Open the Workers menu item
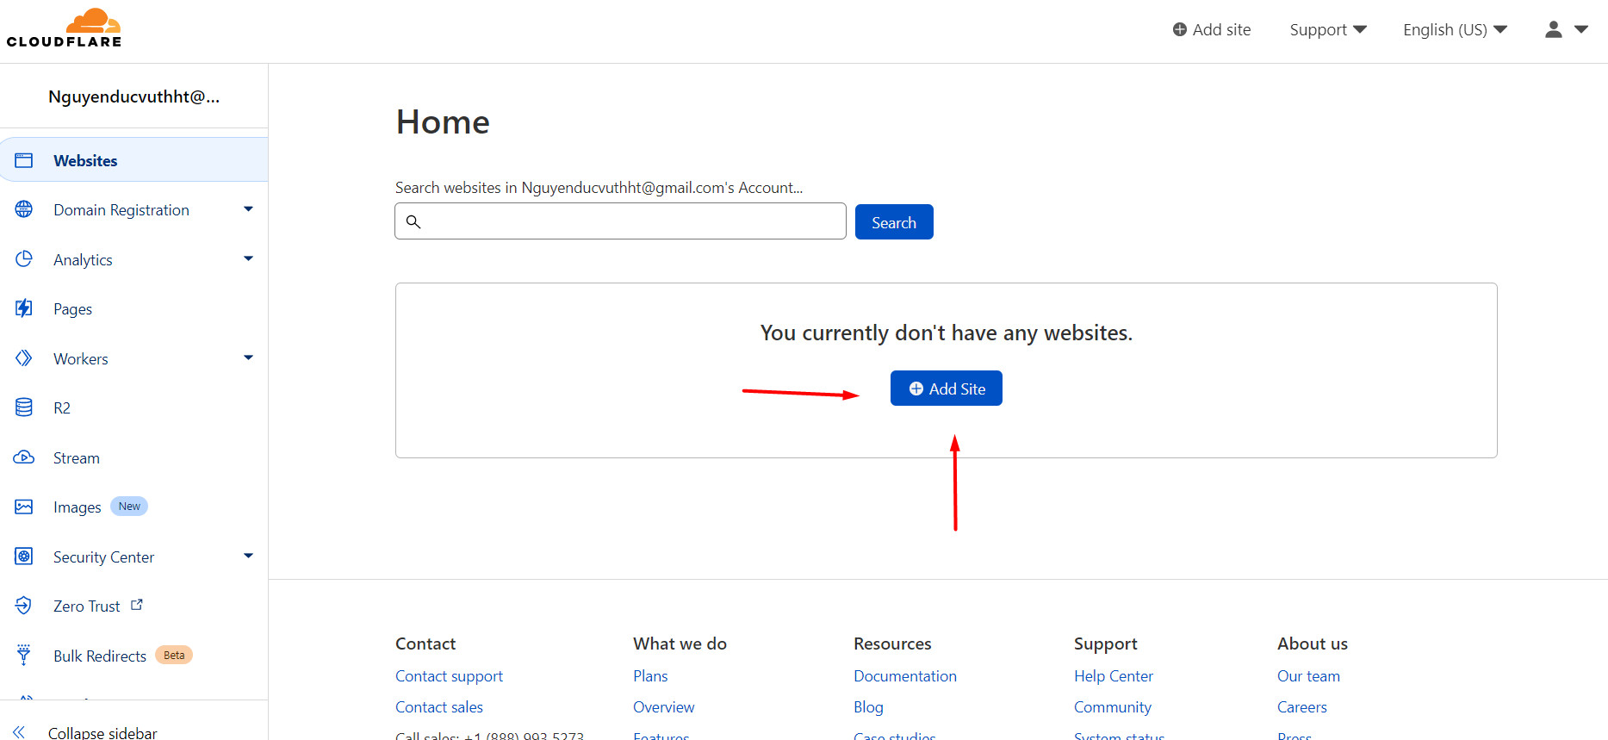Image resolution: width=1608 pixels, height=740 pixels. [x=81, y=359]
